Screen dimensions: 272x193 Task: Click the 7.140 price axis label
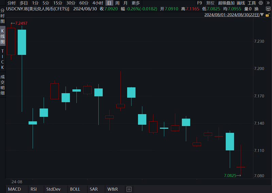[259, 123]
